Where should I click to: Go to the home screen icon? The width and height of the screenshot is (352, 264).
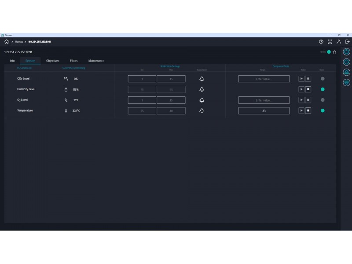(x=7, y=41)
